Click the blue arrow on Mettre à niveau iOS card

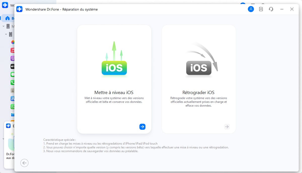tap(142, 127)
